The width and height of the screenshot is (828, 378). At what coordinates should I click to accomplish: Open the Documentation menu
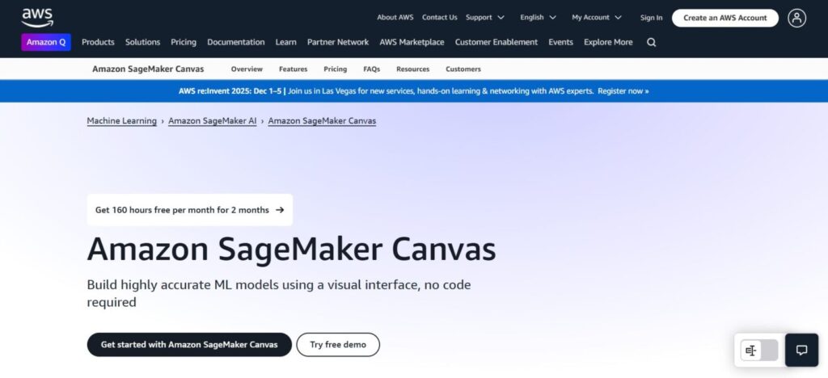point(235,42)
